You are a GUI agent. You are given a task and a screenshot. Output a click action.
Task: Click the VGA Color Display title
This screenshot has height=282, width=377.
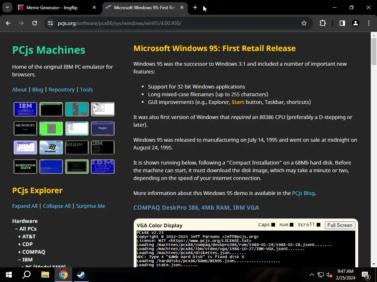(159, 225)
